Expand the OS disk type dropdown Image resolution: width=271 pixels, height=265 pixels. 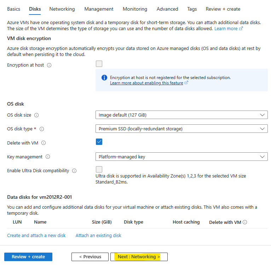[x=181, y=129]
